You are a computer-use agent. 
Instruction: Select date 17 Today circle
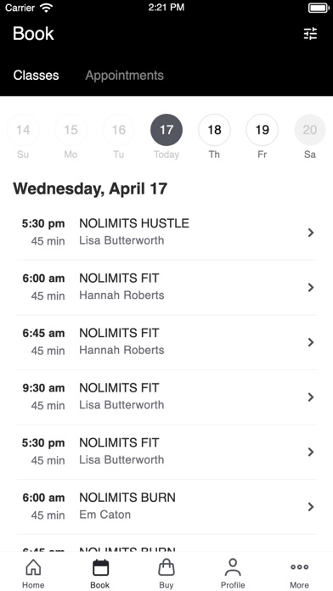166,130
